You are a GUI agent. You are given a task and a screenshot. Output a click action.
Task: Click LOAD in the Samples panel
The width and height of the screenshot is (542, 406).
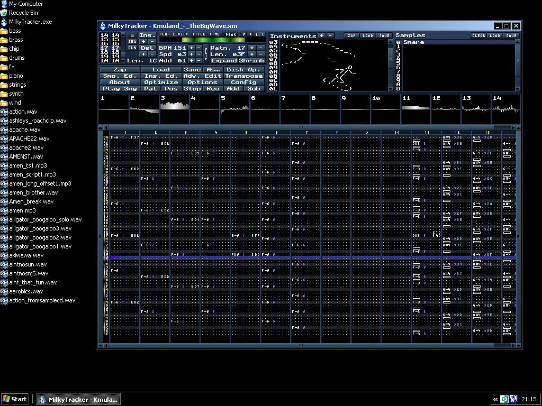tap(495, 35)
